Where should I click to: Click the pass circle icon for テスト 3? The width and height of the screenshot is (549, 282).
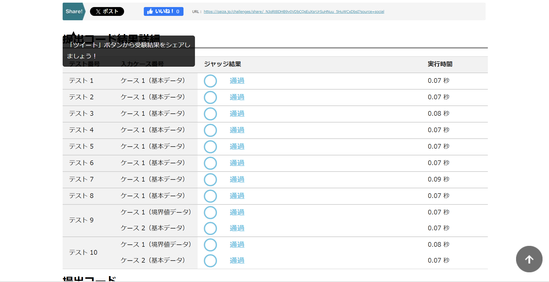[210, 114]
